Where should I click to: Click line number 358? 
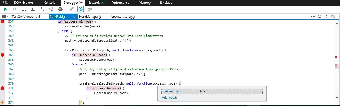(11, 26)
